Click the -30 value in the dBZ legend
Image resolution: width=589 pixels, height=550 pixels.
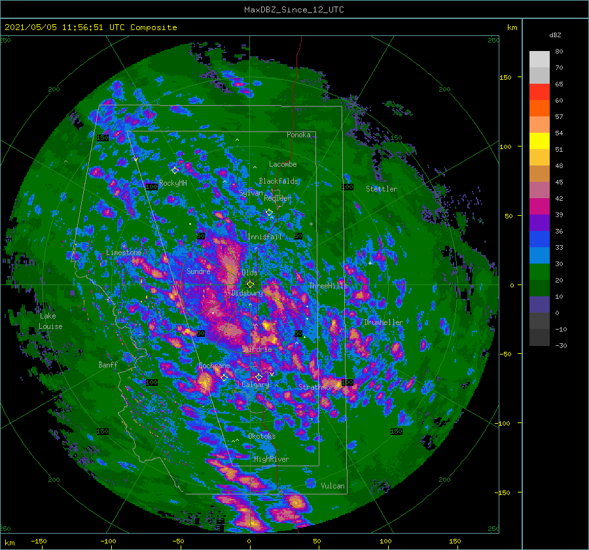tap(561, 345)
